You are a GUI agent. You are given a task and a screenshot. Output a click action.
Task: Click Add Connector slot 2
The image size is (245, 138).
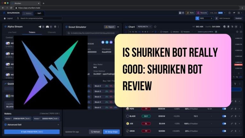click(223, 18)
